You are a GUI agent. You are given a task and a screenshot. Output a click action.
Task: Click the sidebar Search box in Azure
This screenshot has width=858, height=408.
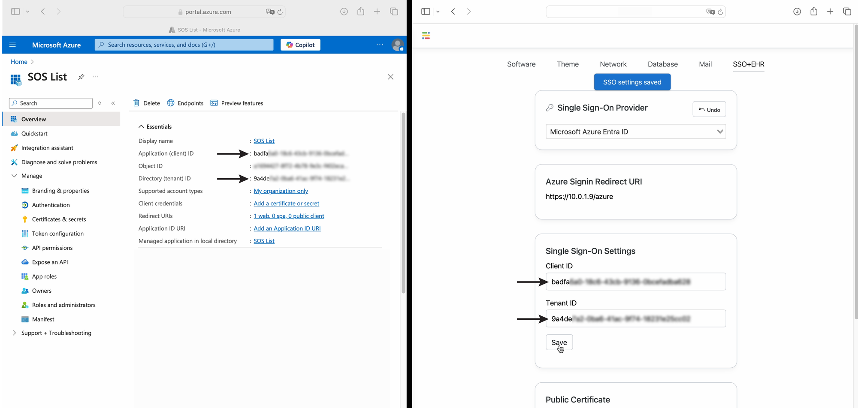click(51, 103)
